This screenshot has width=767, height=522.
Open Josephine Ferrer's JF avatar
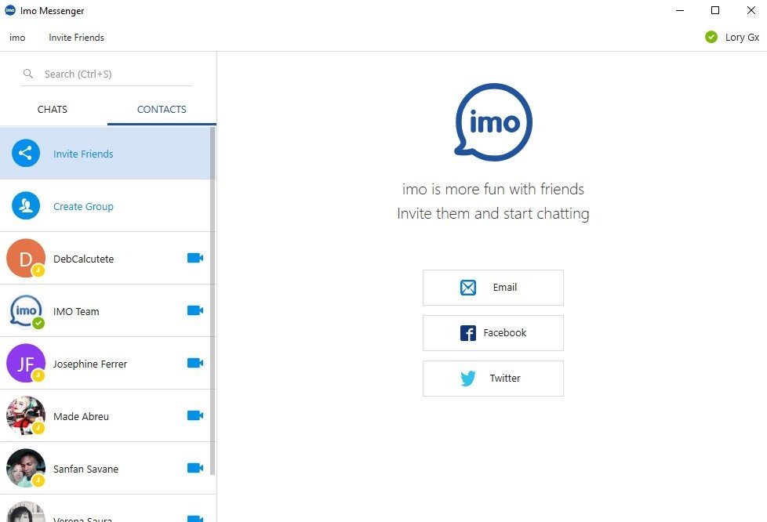(x=26, y=364)
